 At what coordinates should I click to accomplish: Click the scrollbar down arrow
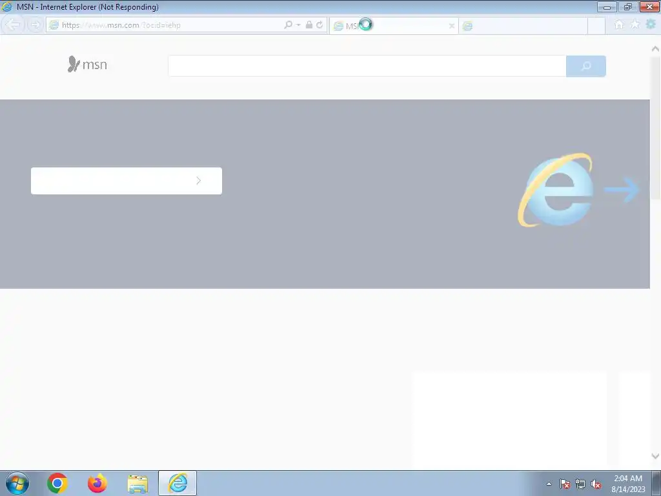point(655,456)
